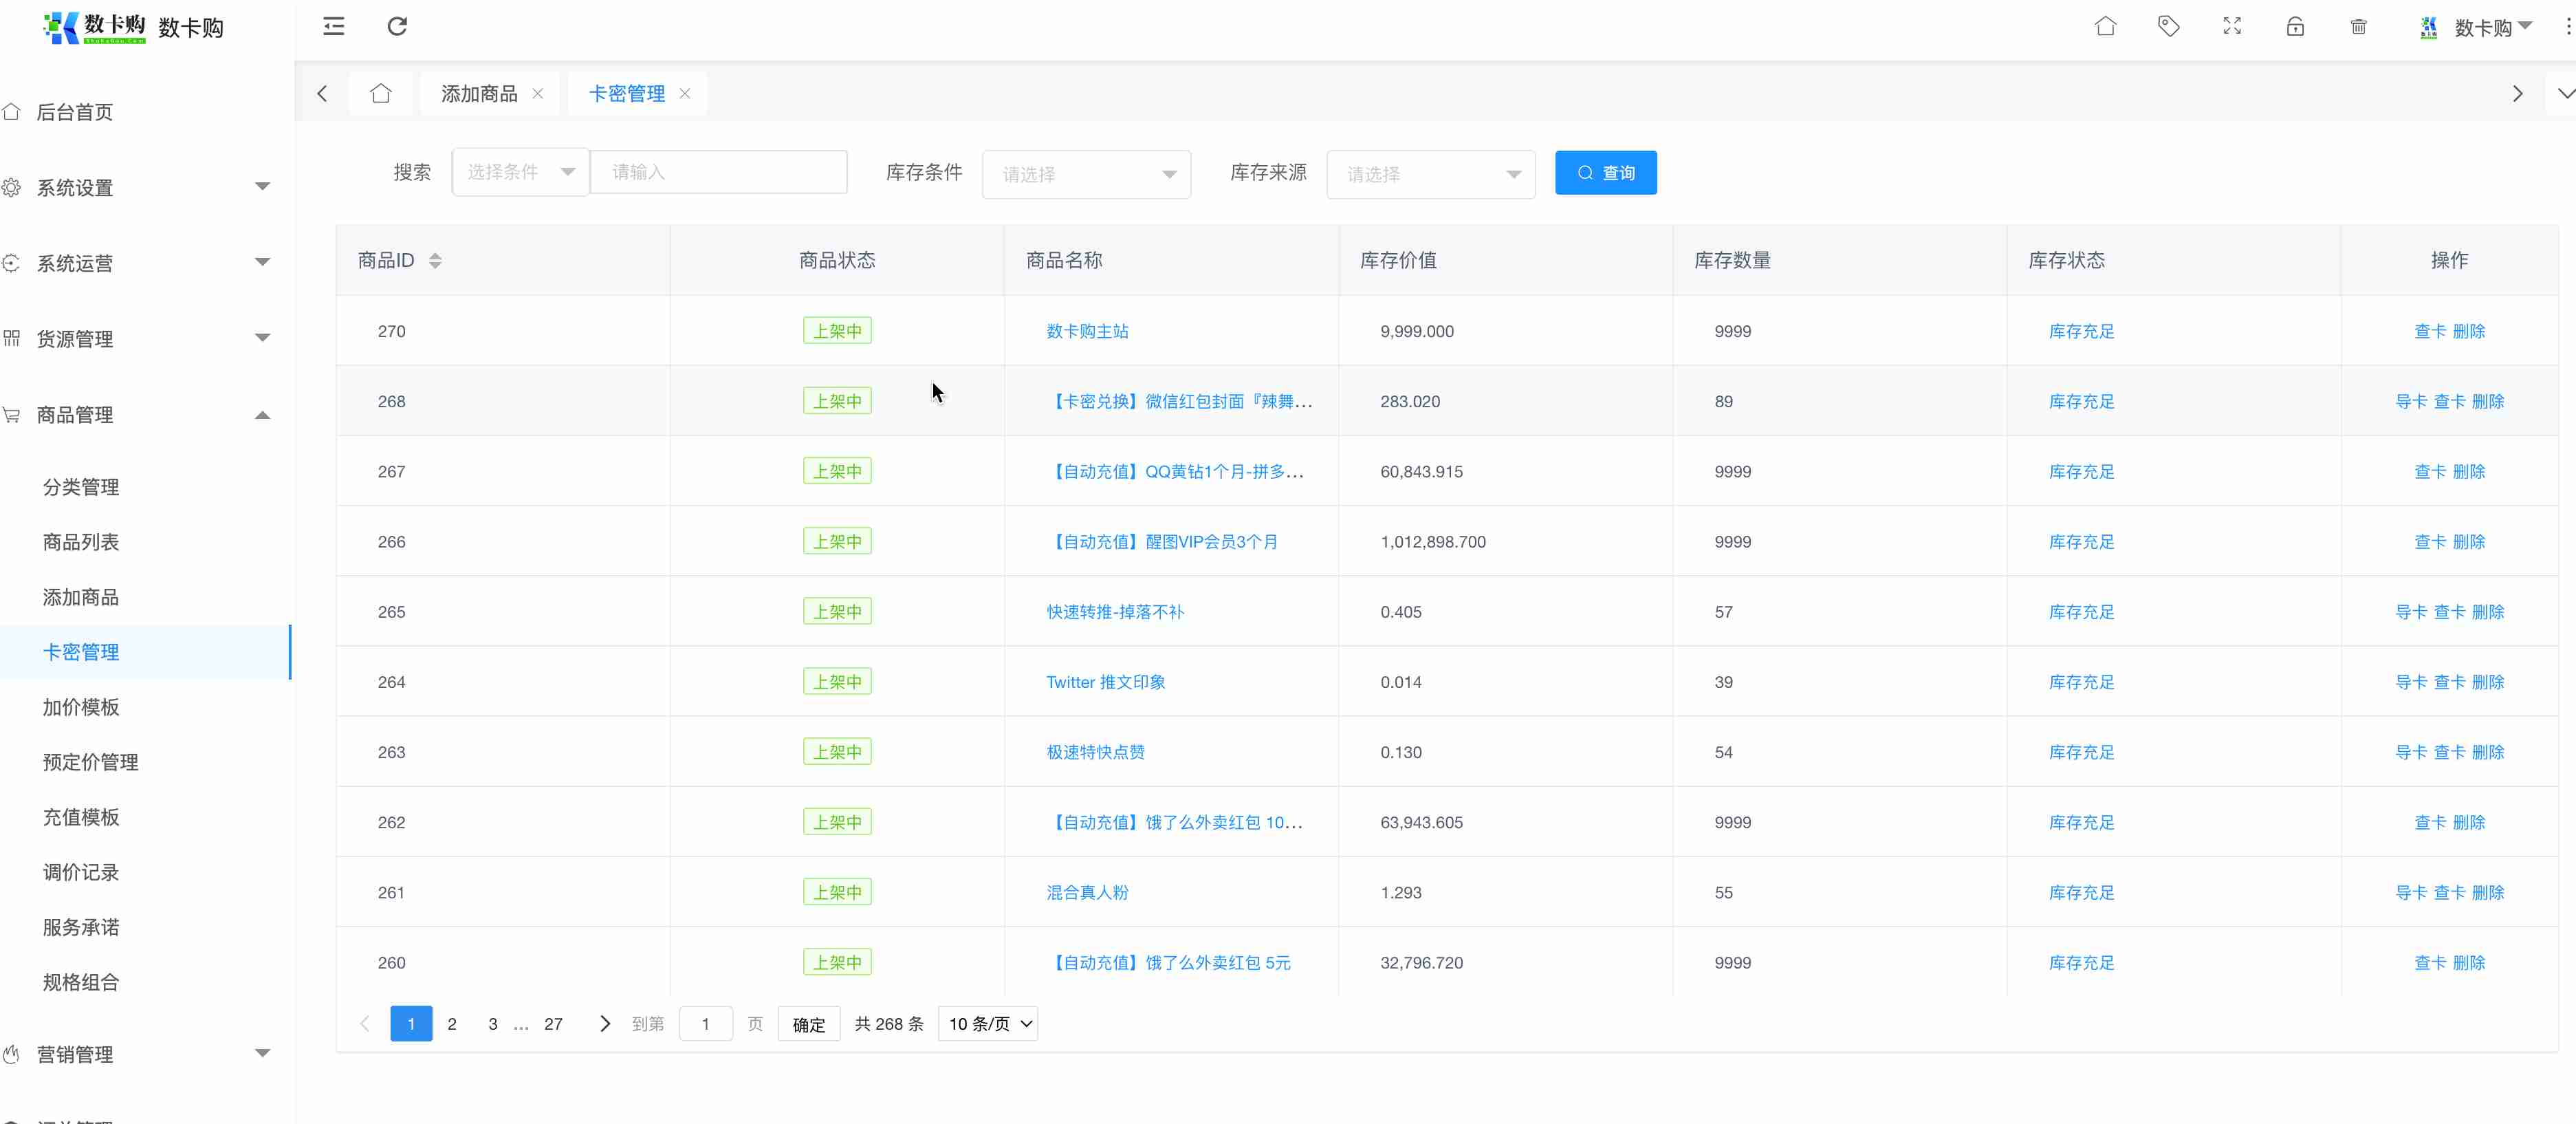Open the home tab icon in the tab bar
2576x1124 pixels.
pyautogui.click(x=380, y=94)
